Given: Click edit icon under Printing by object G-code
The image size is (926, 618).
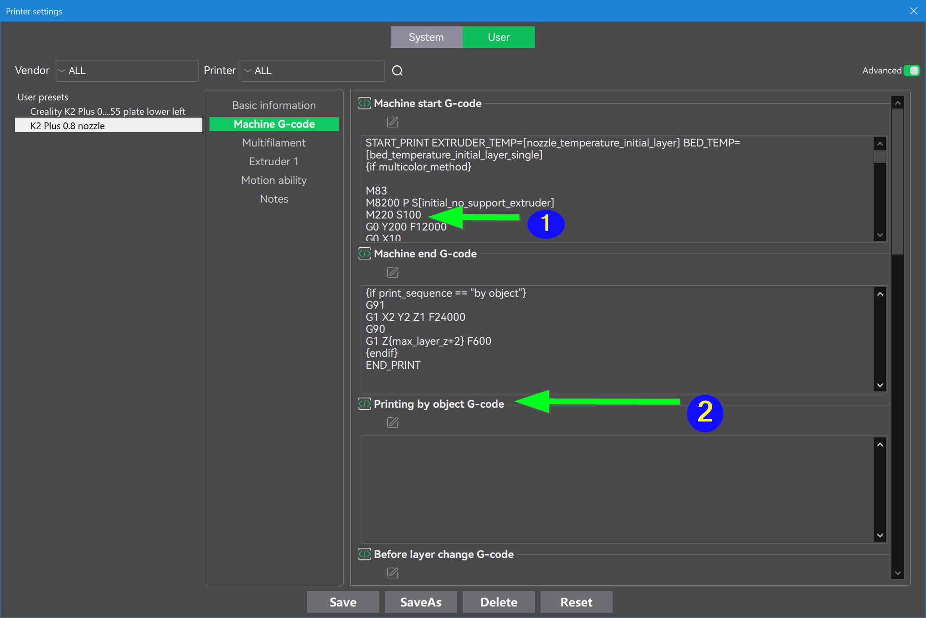Looking at the screenshot, I should [393, 423].
